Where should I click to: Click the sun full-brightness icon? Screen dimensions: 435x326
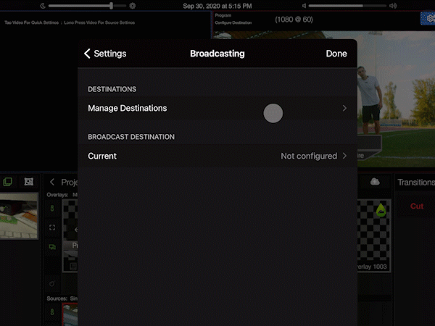132,6
